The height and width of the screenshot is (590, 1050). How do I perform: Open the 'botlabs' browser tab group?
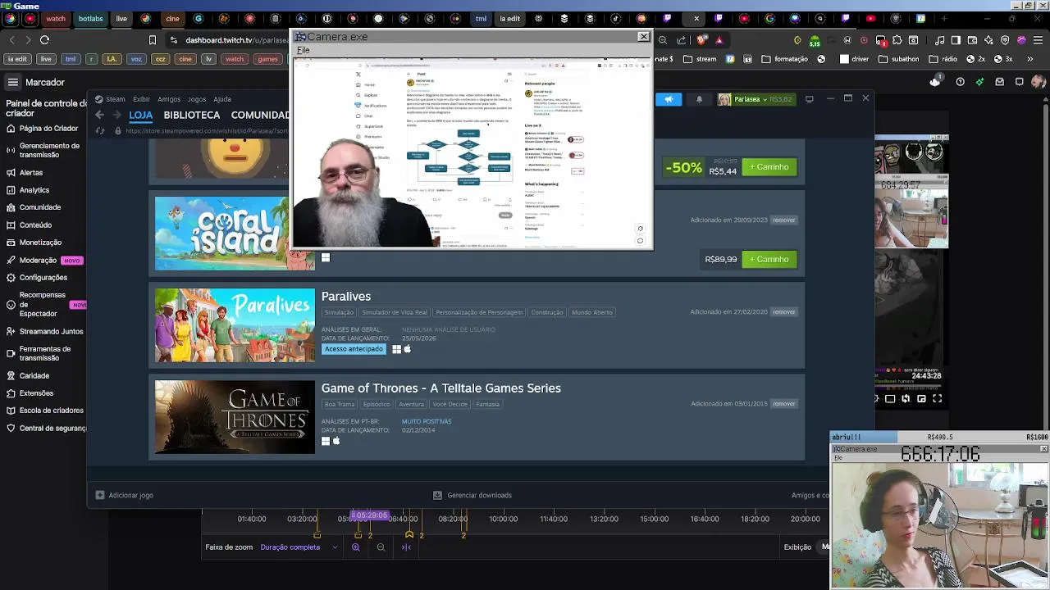coord(90,18)
